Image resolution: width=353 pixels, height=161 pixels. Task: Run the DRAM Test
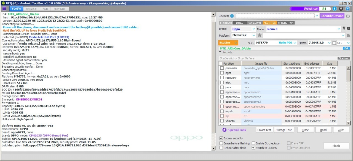264,130
